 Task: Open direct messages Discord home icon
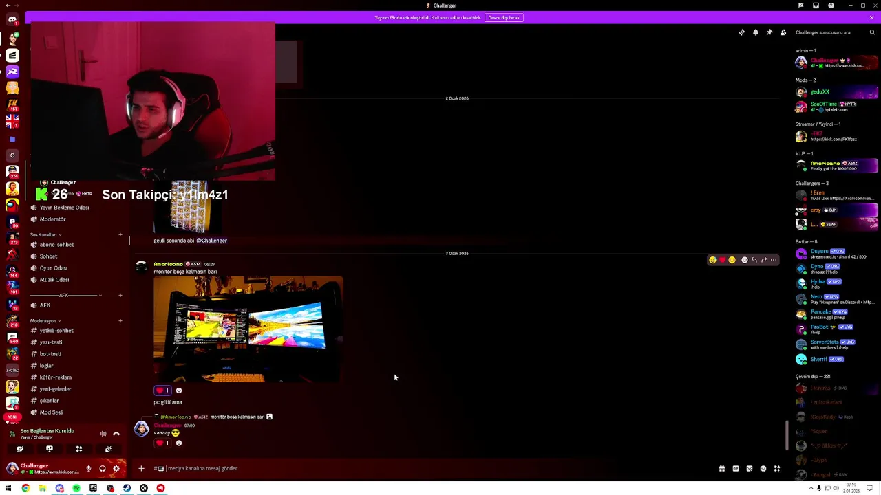pos(12,19)
